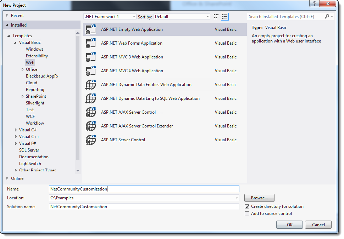The image size is (344, 239).
Task: Select the Documentation category
Action: tap(34, 157)
